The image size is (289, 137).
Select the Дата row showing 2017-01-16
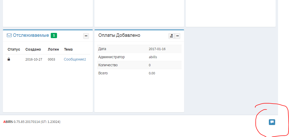point(157,49)
